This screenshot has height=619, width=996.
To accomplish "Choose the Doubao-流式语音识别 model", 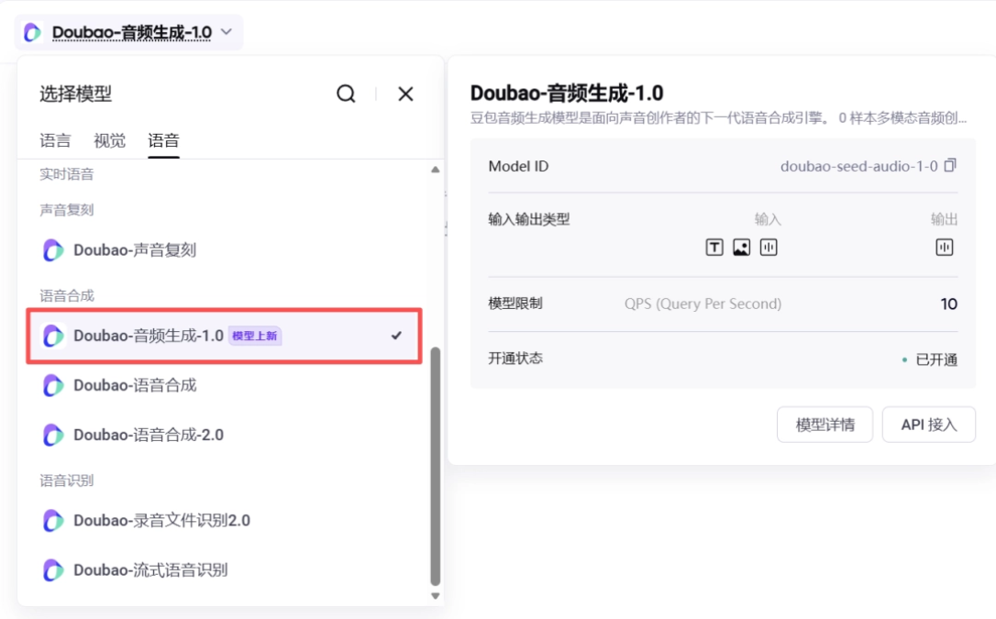I will 224,570.
